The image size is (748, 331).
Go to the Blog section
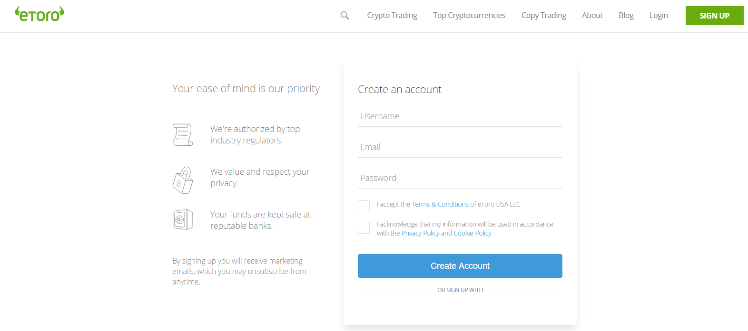626,15
